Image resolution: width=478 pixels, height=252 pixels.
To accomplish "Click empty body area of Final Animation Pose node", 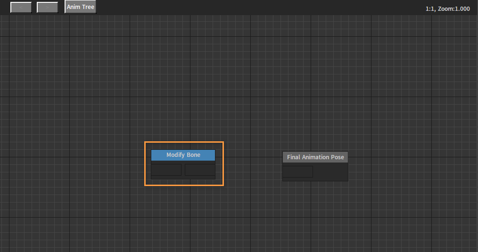I will 330,171.
